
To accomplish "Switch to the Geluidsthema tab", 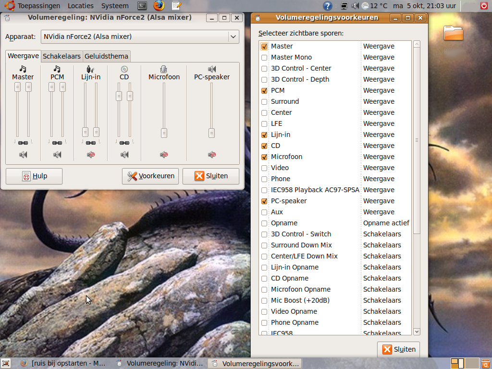I will 106,56.
